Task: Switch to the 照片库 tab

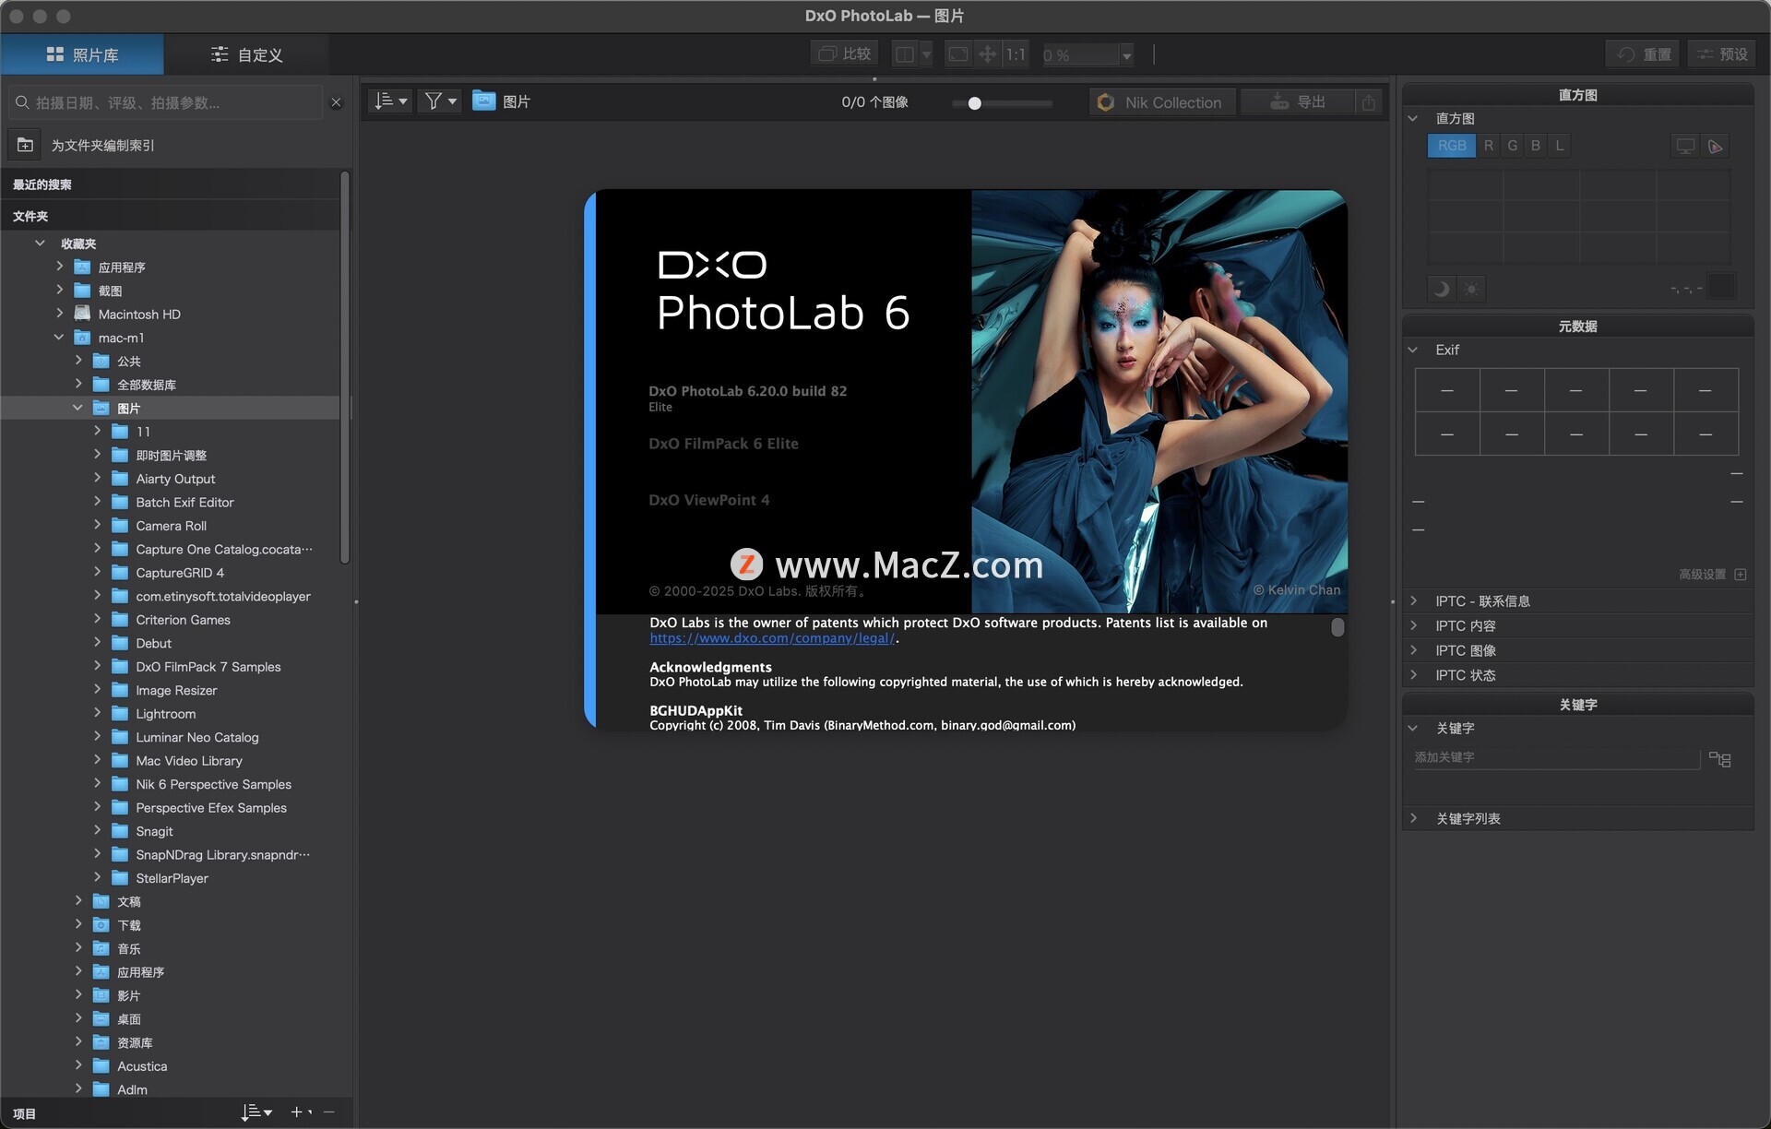Action: pyautogui.click(x=82, y=54)
